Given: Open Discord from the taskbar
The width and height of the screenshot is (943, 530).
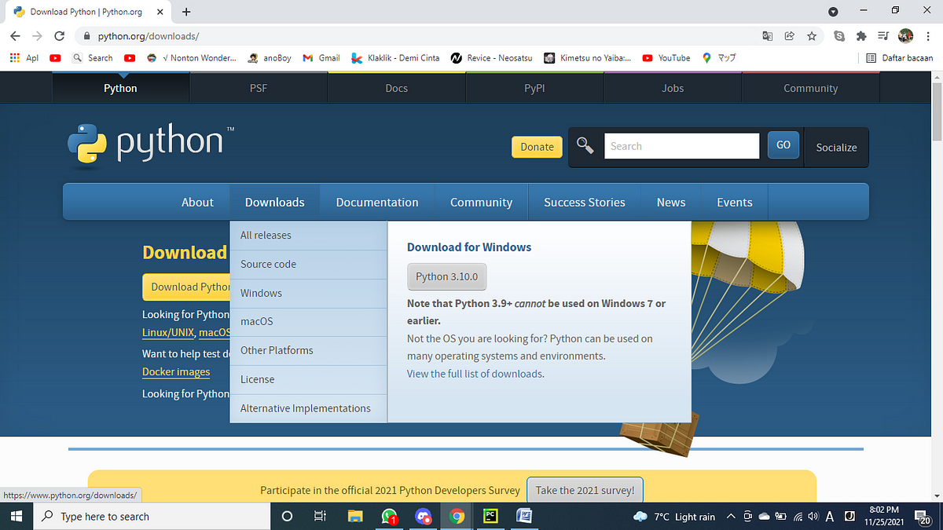Looking at the screenshot, I should click(424, 517).
